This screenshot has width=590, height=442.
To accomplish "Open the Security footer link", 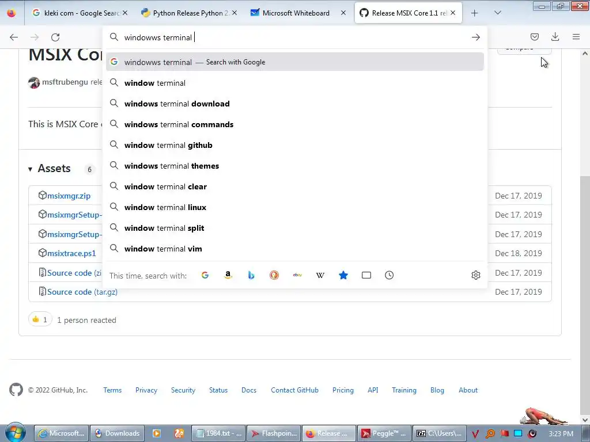I will click(183, 390).
